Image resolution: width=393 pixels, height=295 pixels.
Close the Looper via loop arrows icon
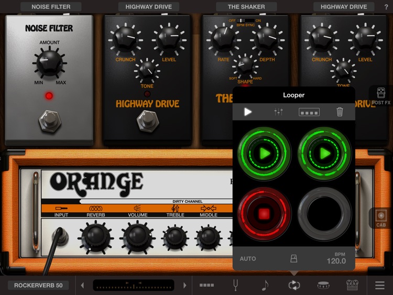tap(294, 285)
